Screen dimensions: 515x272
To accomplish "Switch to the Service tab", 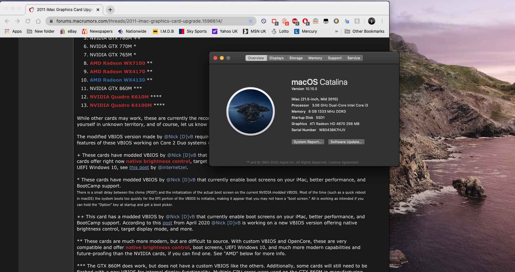I will (x=353, y=58).
